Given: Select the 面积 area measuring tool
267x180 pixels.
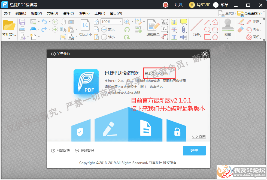Looking at the screenshot, I should [253, 37].
